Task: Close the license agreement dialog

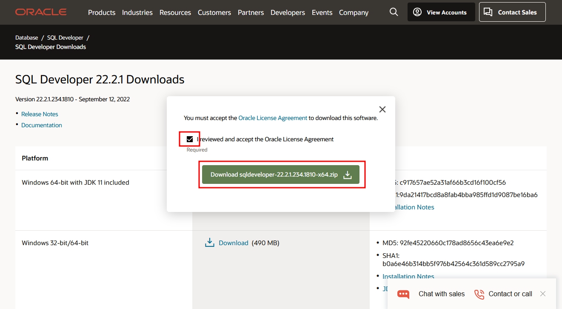Action: coord(382,109)
